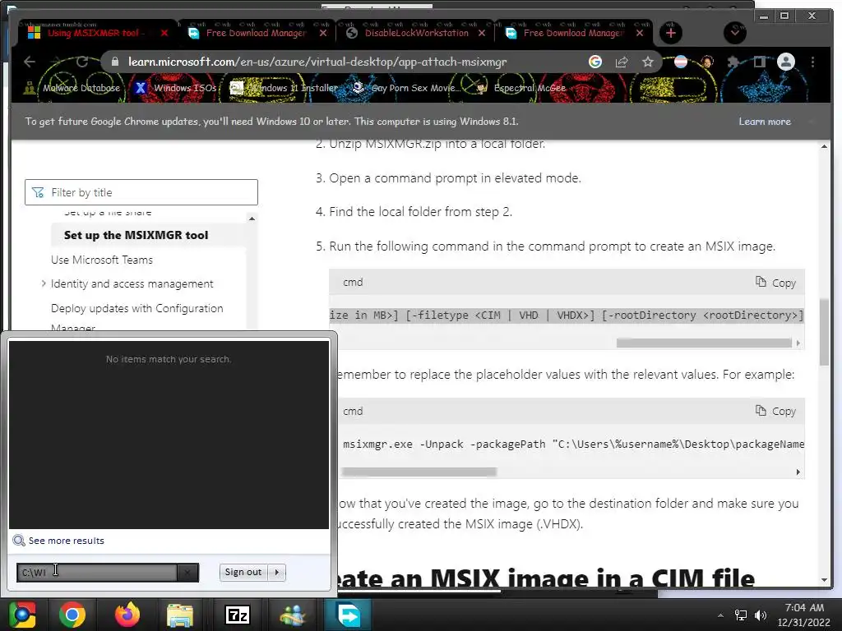The width and height of the screenshot is (842, 631).
Task: Dismiss the Chrome update notification bar
Action: click(x=813, y=122)
